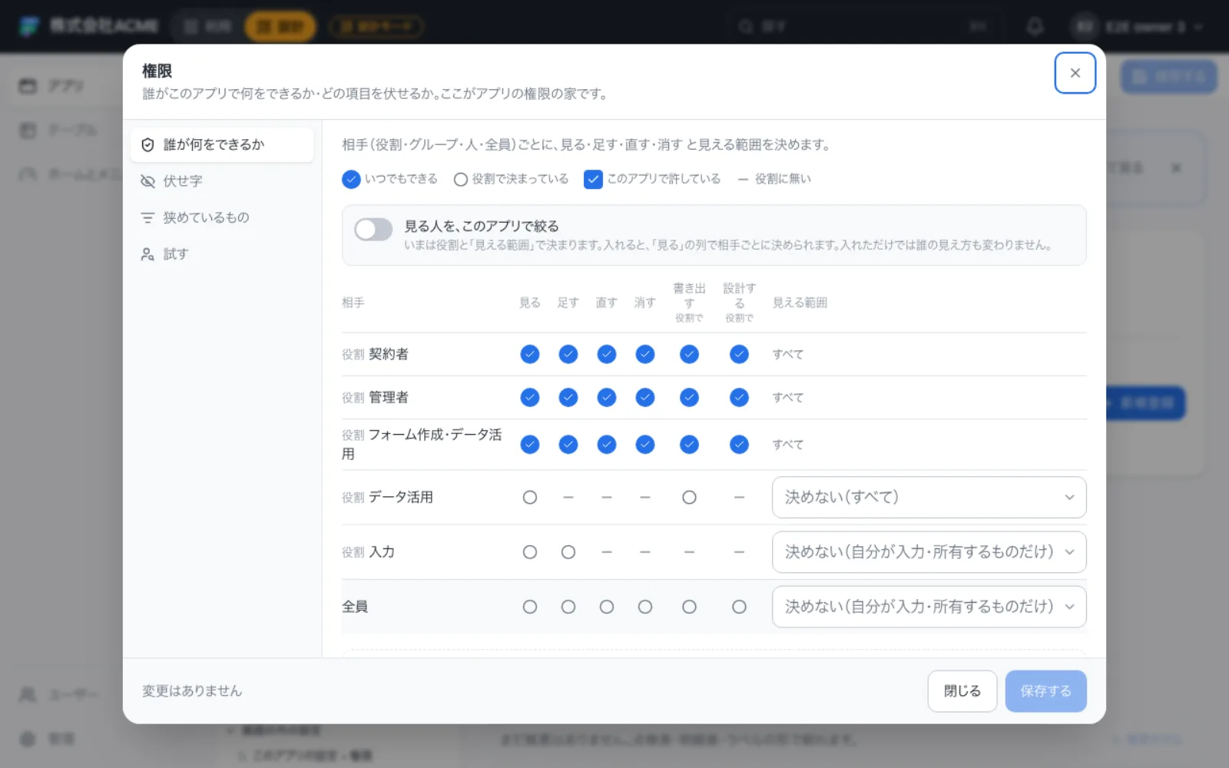Enable 書き出す for the データ活用 role
Viewport: 1229px width, 768px height.
[x=690, y=498]
